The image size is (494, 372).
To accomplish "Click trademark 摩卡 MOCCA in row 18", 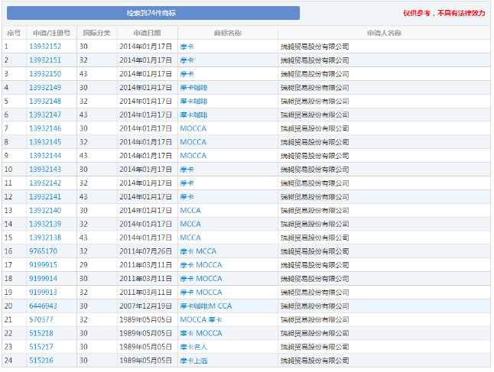I will point(201,279).
